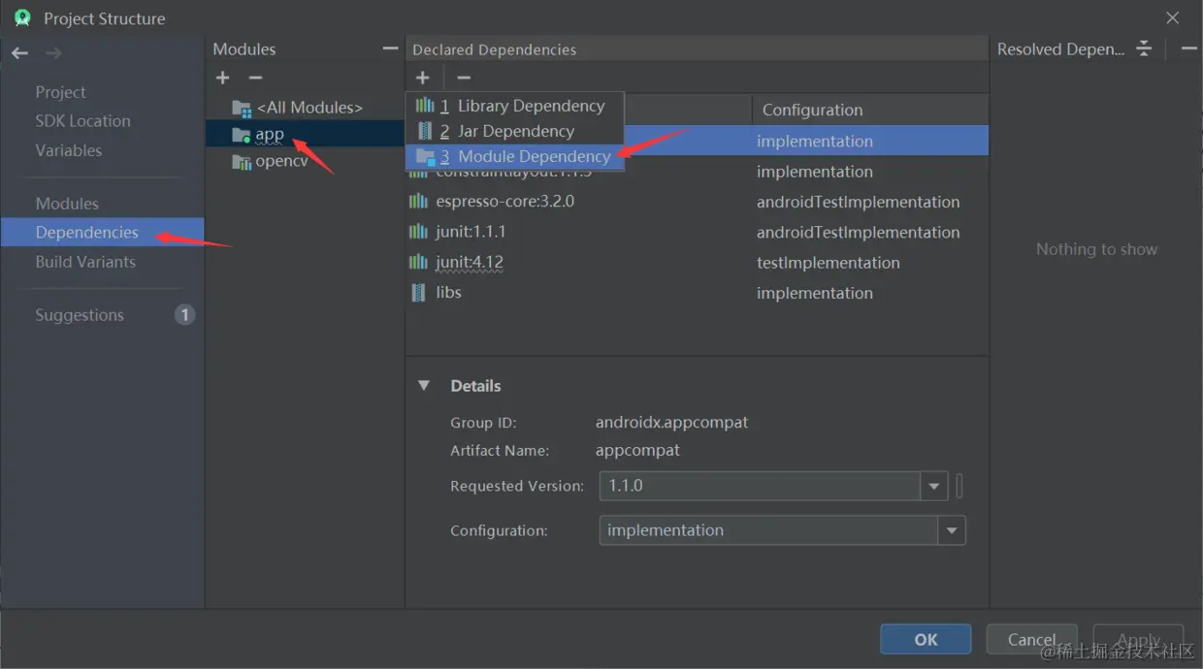
Task: Add a new module with plus icon
Action: [x=222, y=78]
